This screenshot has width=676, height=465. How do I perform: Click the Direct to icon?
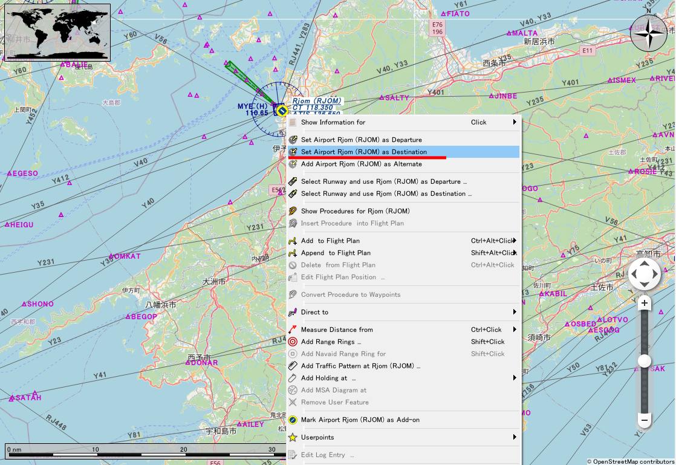point(293,312)
